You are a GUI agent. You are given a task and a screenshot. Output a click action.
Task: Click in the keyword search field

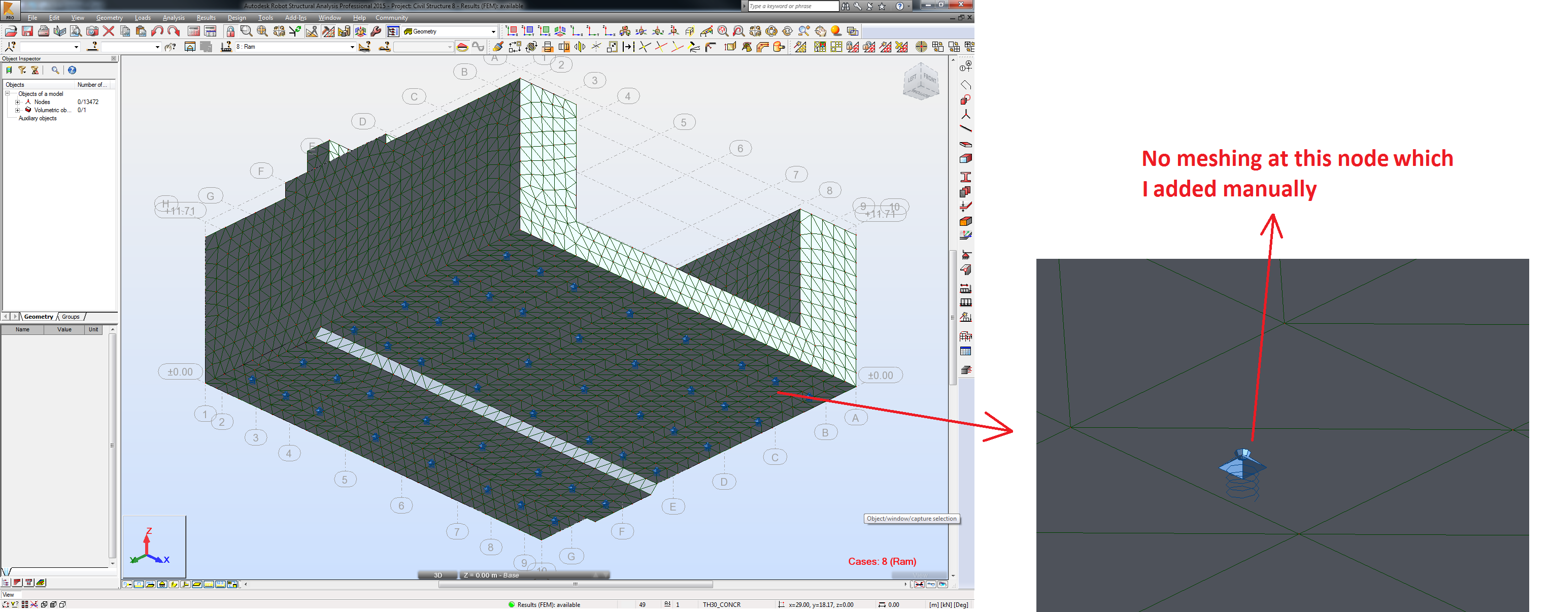coord(794,6)
